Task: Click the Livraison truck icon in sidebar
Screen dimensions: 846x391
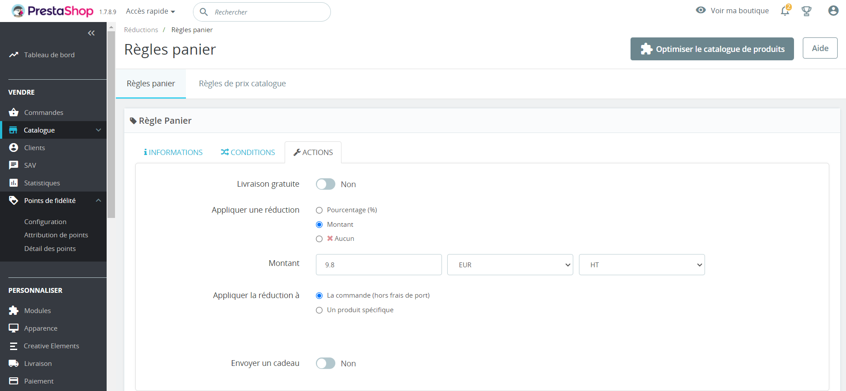Action: click(x=14, y=363)
